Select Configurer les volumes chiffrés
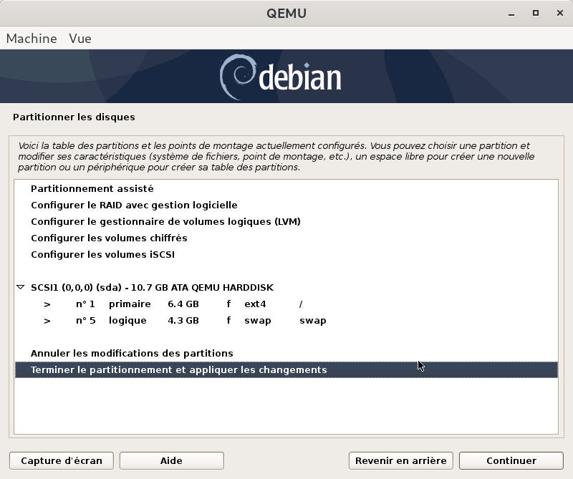The width and height of the screenshot is (573, 479). click(109, 238)
